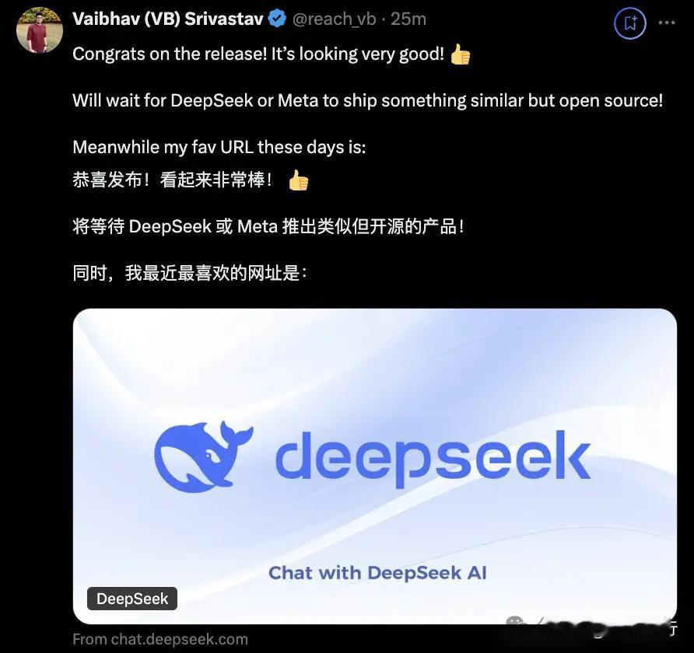Click the 'Will wait for DeepSeek or Meta' line
694x653 pixels.
(368, 100)
